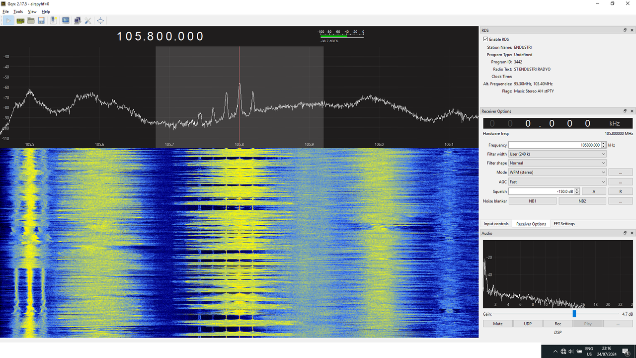Click the Hardware freq 105.800000 MHz value
This screenshot has height=358, width=636.
[619, 134]
